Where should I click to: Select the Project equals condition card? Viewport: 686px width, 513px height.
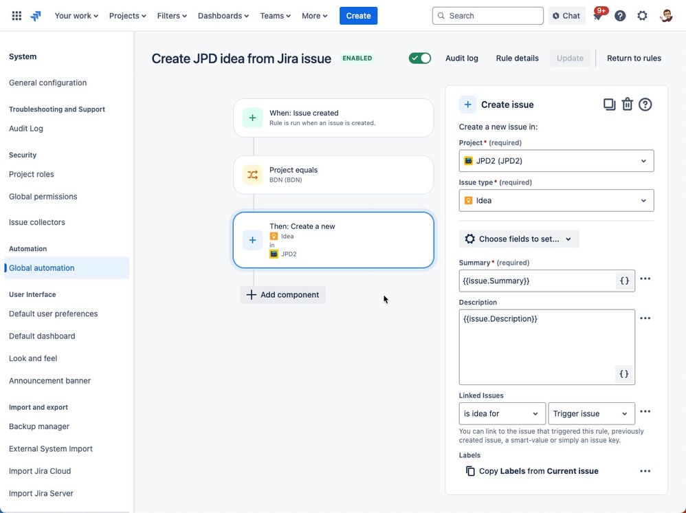tap(333, 175)
